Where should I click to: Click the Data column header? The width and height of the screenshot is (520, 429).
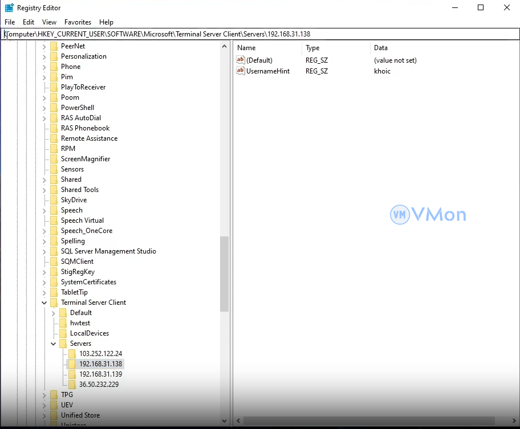pos(380,48)
